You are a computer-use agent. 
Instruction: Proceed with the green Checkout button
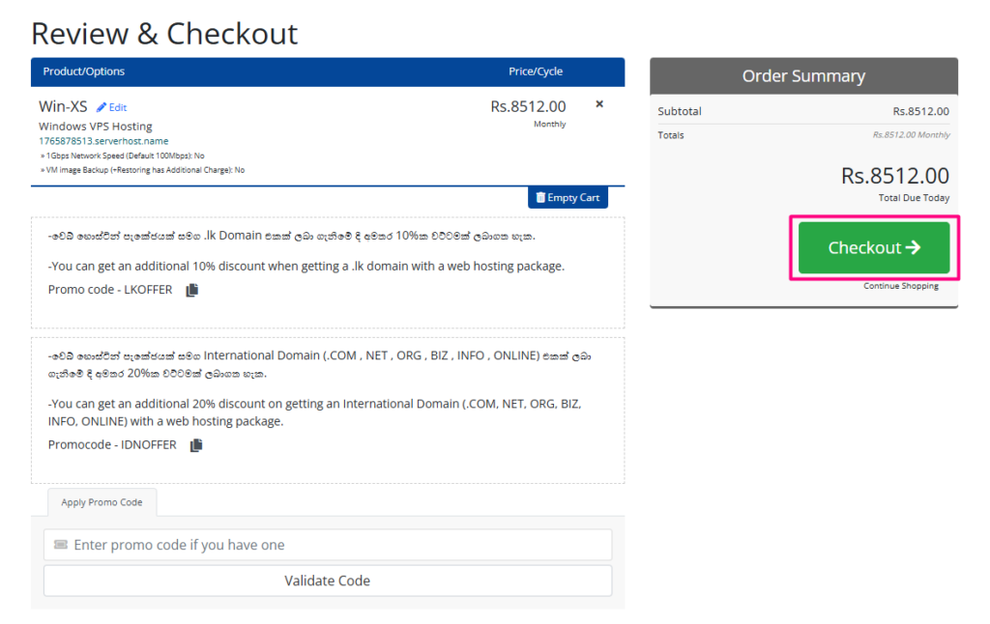click(x=874, y=248)
